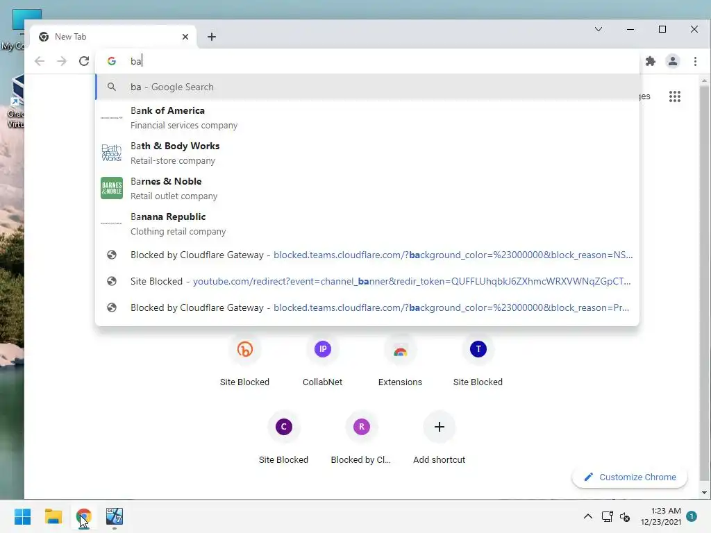Go forward using the forward arrow
Viewport: 711px width, 533px height.
62,61
